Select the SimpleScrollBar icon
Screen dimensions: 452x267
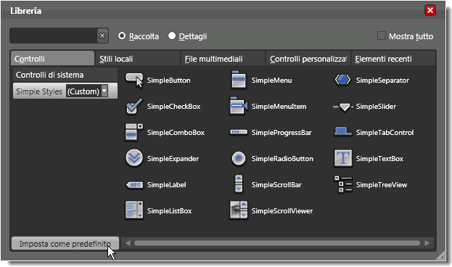[x=239, y=184]
